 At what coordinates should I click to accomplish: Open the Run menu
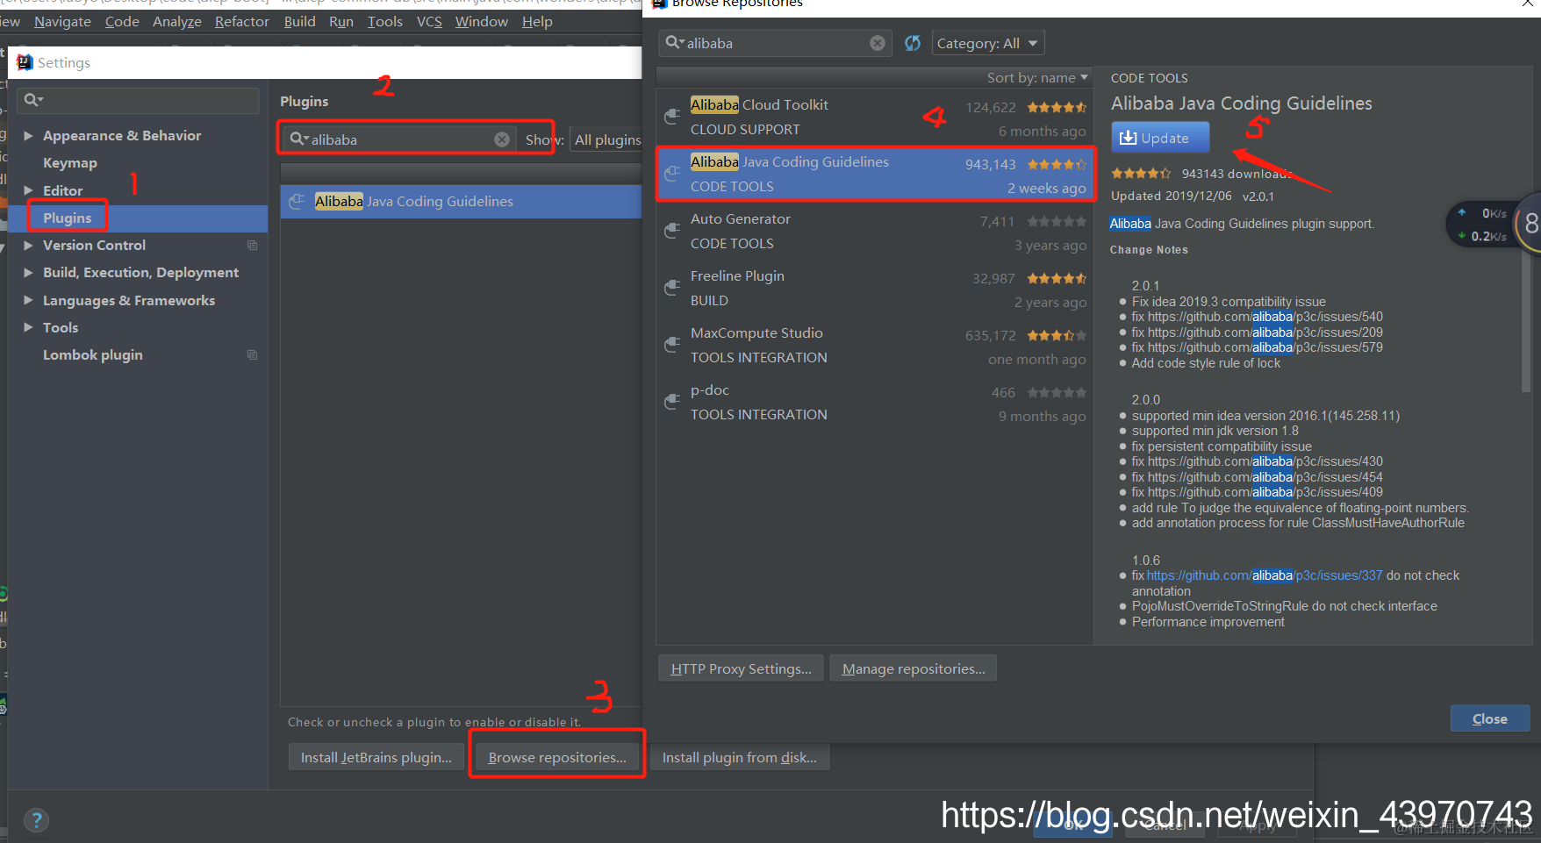[x=341, y=21]
